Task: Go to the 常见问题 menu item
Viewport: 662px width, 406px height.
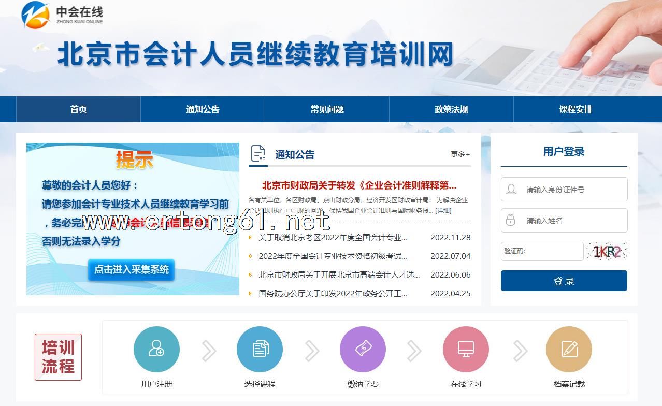Action: coord(327,109)
